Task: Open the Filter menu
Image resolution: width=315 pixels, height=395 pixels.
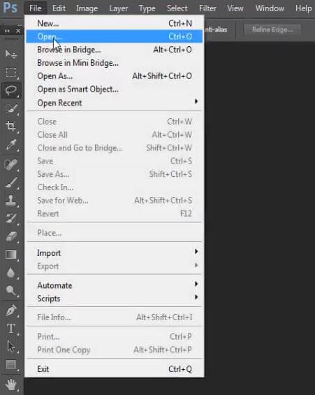Action: (x=207, y=8)
